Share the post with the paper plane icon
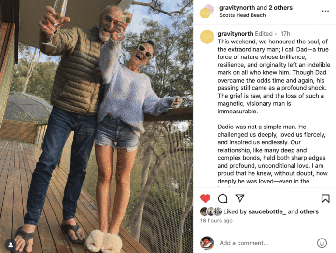 pyautogui.click(x=240, y=198)
